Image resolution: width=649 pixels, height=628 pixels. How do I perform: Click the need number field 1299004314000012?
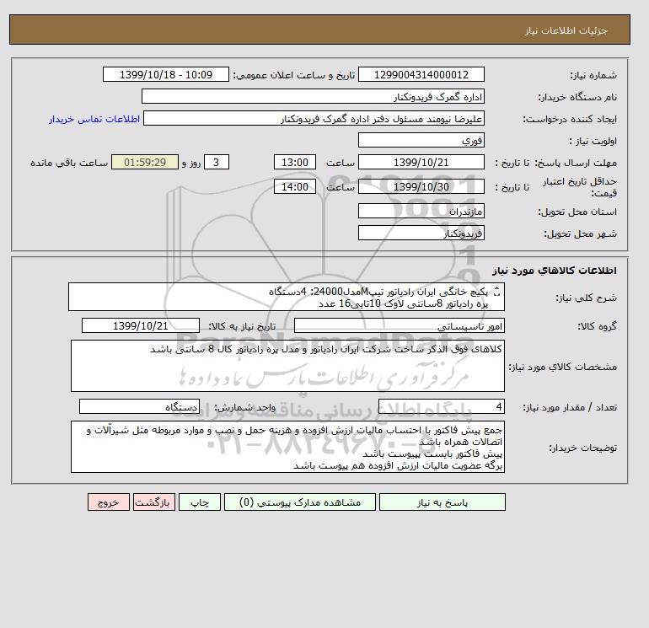pos(421,74)
